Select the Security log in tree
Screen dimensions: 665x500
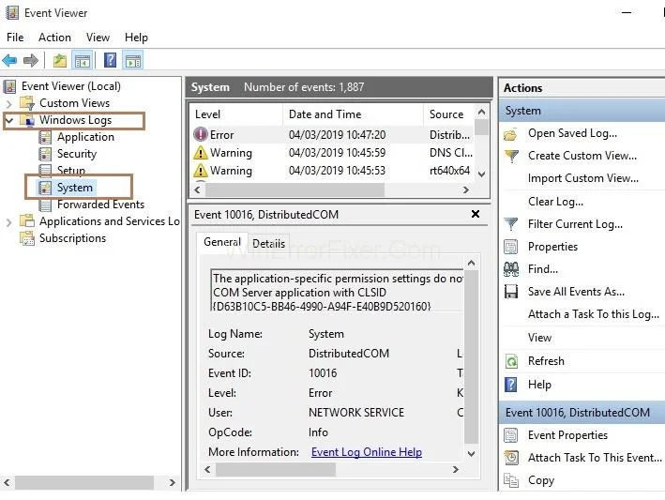(76, 154)
